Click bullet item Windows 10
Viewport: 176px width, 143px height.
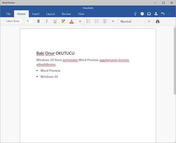tap(49, 77)
